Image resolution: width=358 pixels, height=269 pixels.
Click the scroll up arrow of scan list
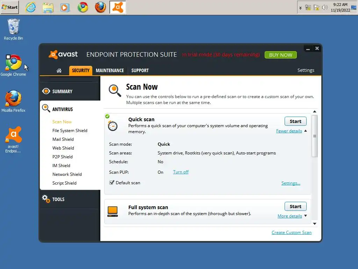(x=315, y=111)
